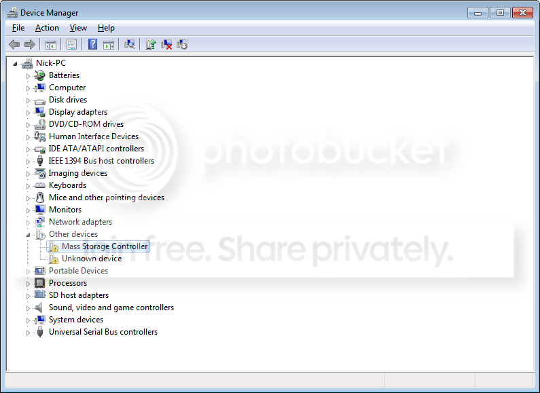The image size is (540, 393).
Task: Expand the Monitors category arrow
Action: tap(28, 210)
